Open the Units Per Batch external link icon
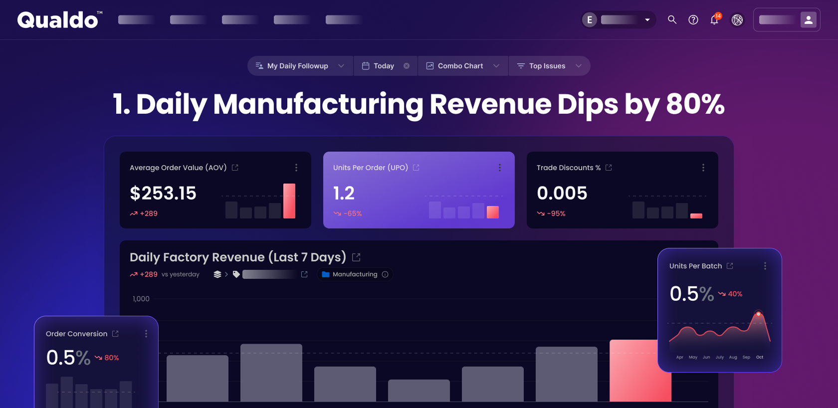838x408 pixels. pyautogui.click(x=730, y=266)
